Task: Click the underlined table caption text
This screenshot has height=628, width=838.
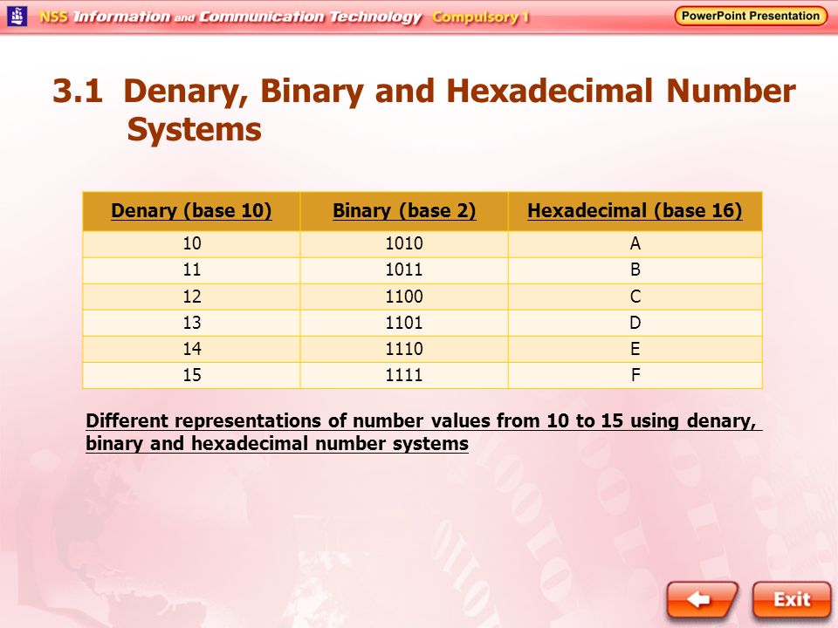Action: tap(423, 432)
